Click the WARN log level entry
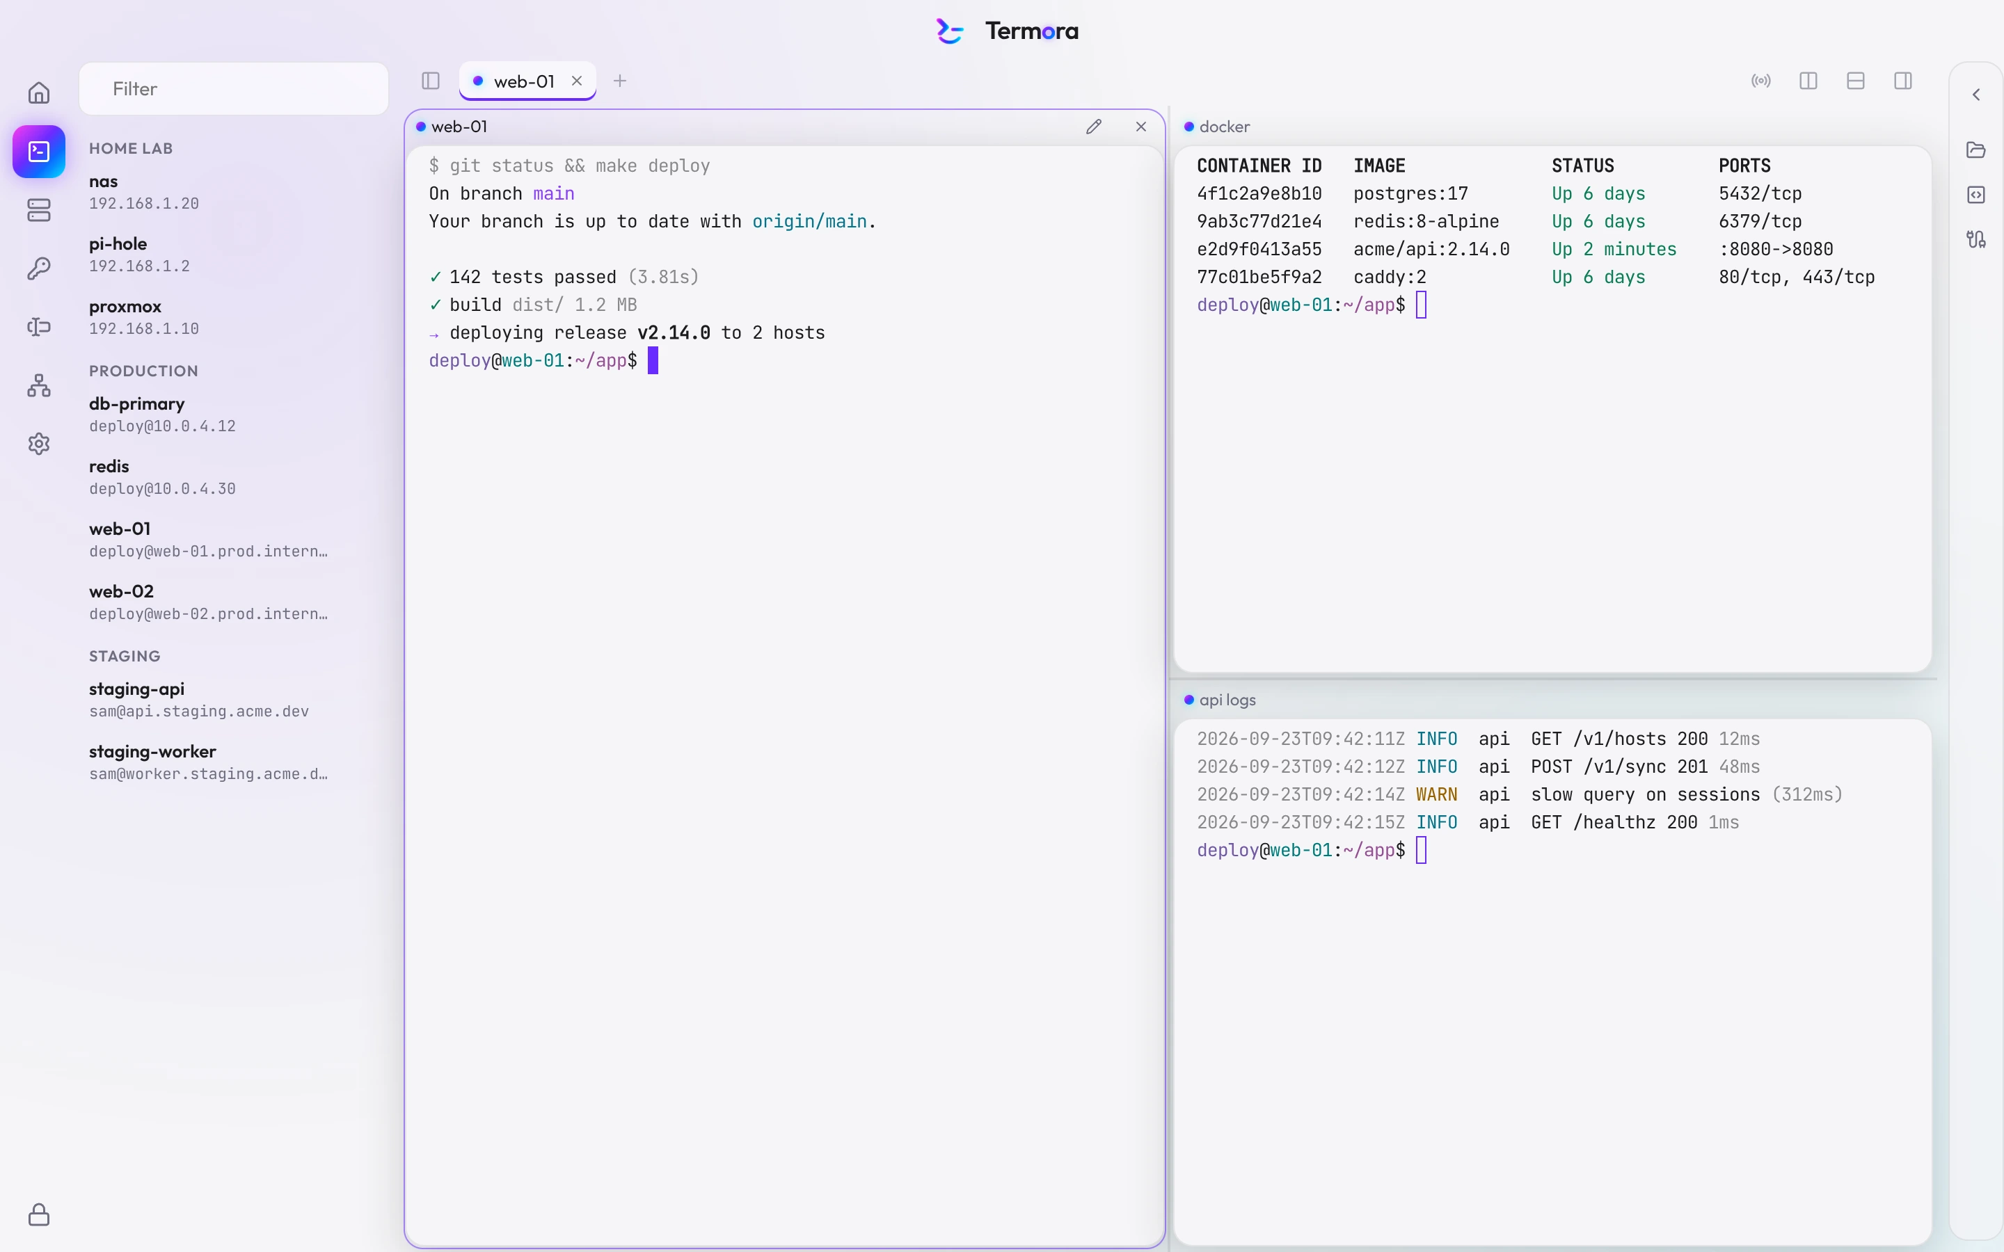The width and height of the screenshot is (2004, 1252). [x=1436, y=795]
